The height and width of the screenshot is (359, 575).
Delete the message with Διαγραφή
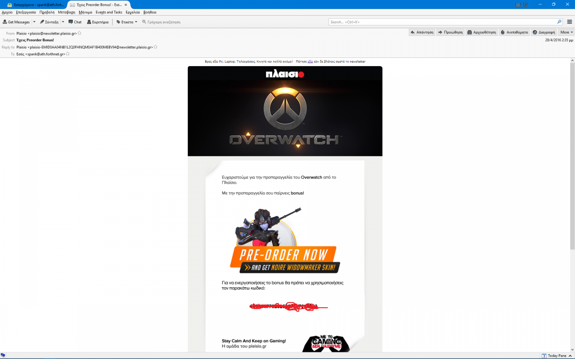coord(544,32)
